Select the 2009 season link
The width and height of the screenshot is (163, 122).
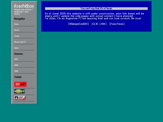[x=16, y=71]
